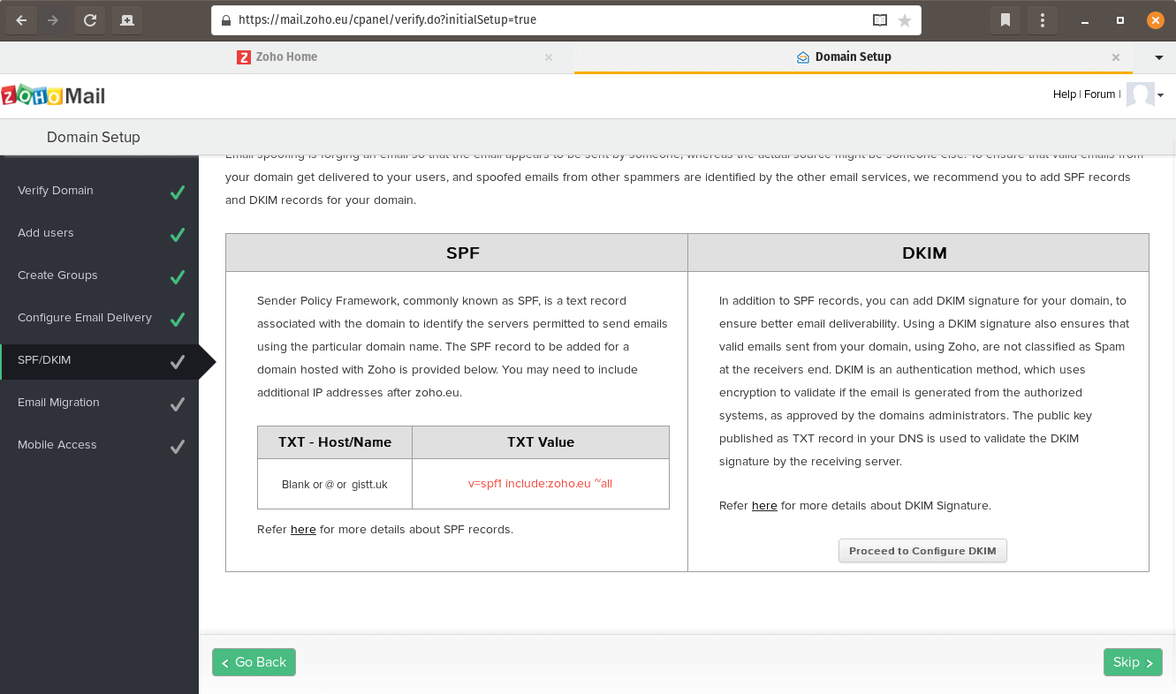The image size is (1176, 694).
Task: Reload the current page
Action: click(89, 19)
